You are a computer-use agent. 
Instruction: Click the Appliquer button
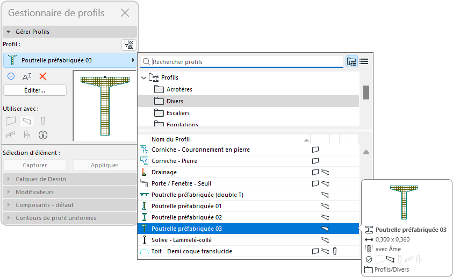coord(104,165)
